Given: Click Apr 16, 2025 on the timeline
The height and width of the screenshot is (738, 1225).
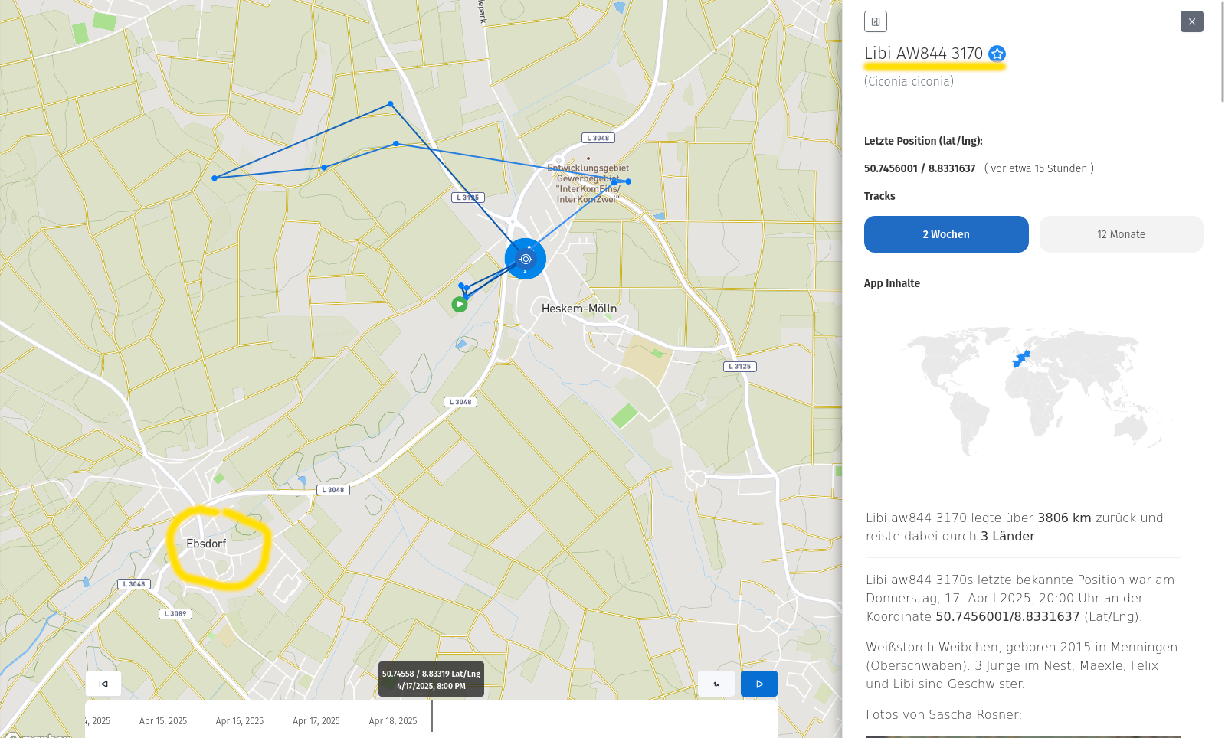Looking at the screenshot, I should pyautogui.click(x=239, y=721).
